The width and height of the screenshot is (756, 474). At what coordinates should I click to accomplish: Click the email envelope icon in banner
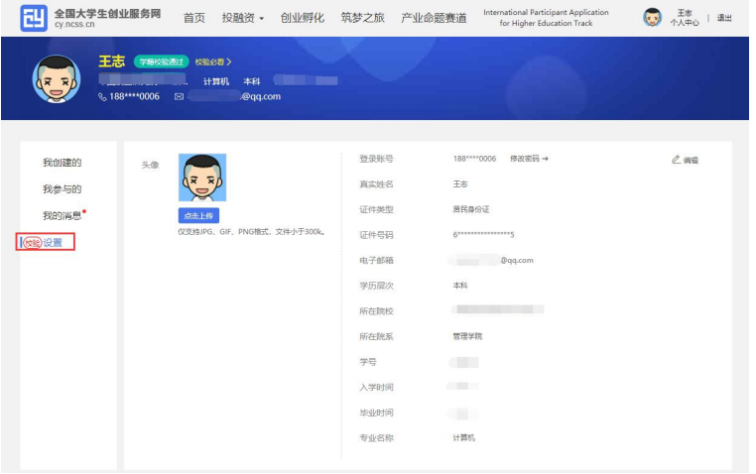[180, 97]
